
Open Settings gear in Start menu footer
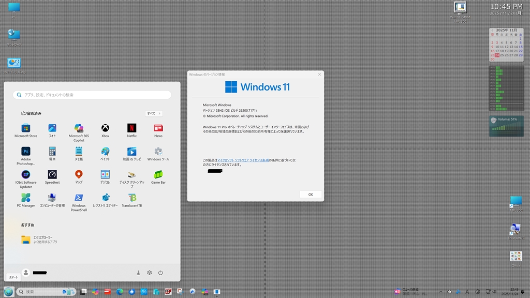click(149, 273)
